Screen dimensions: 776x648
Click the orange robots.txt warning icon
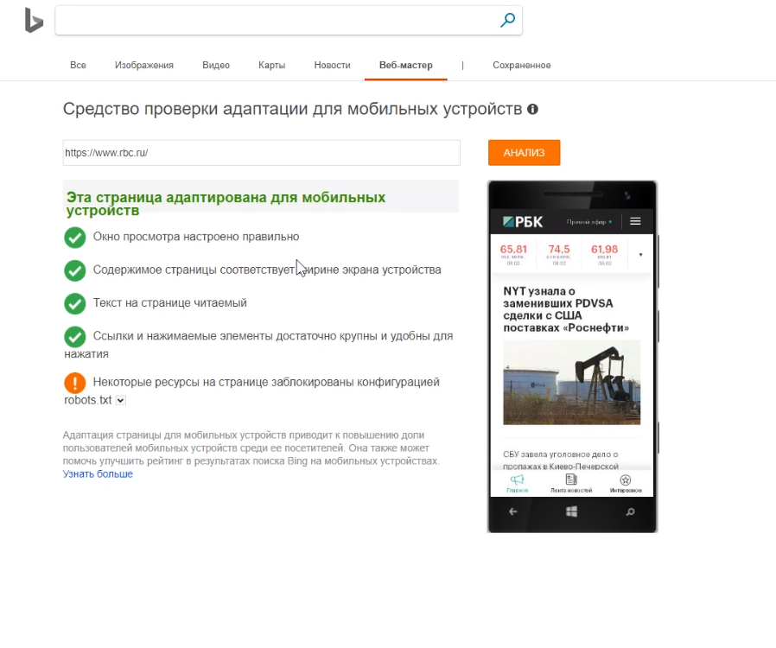(74, 383)
